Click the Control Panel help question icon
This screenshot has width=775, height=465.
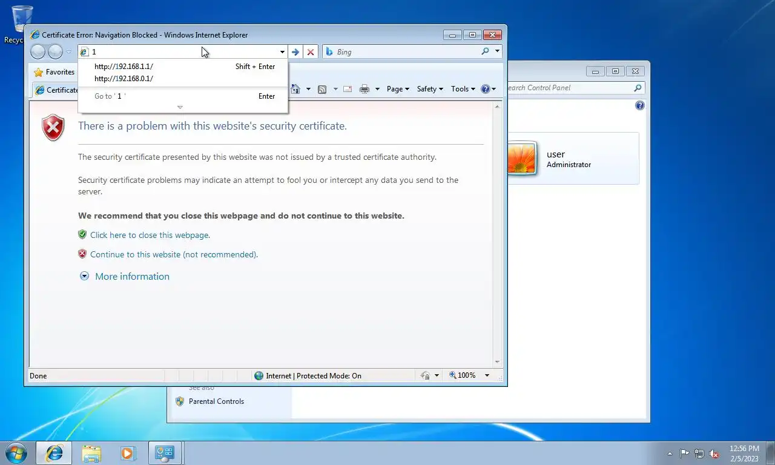coord(640,105)
